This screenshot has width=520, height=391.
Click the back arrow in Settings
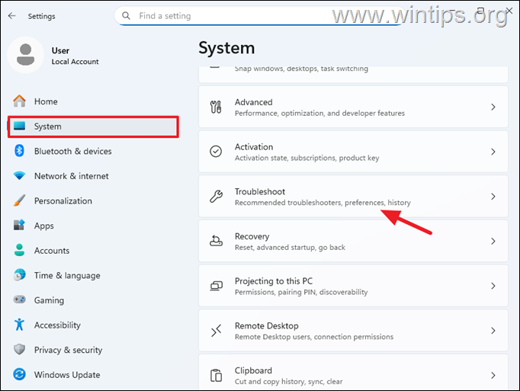click(12, 16)
